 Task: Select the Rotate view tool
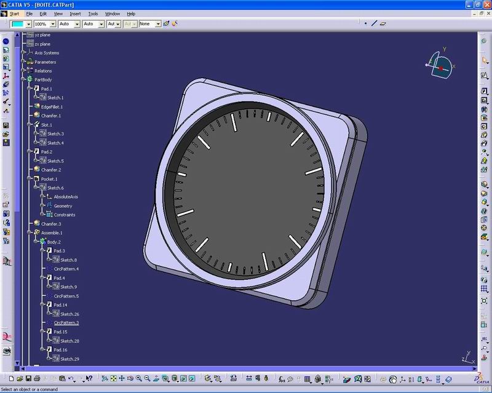pyautogui.click(x=130, y=379)
